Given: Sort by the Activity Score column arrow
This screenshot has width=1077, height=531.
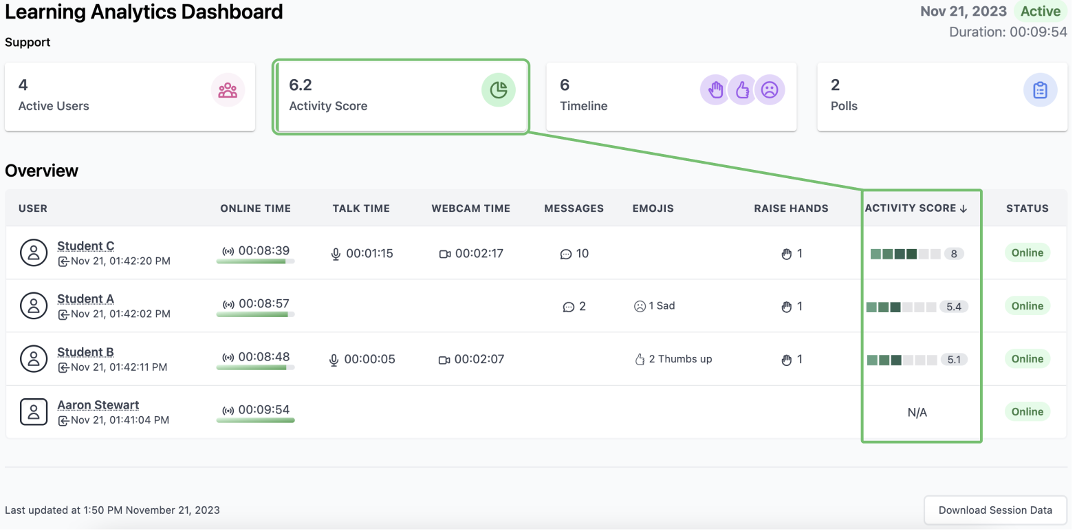Looking at the screenshot, I should (964, 208).
